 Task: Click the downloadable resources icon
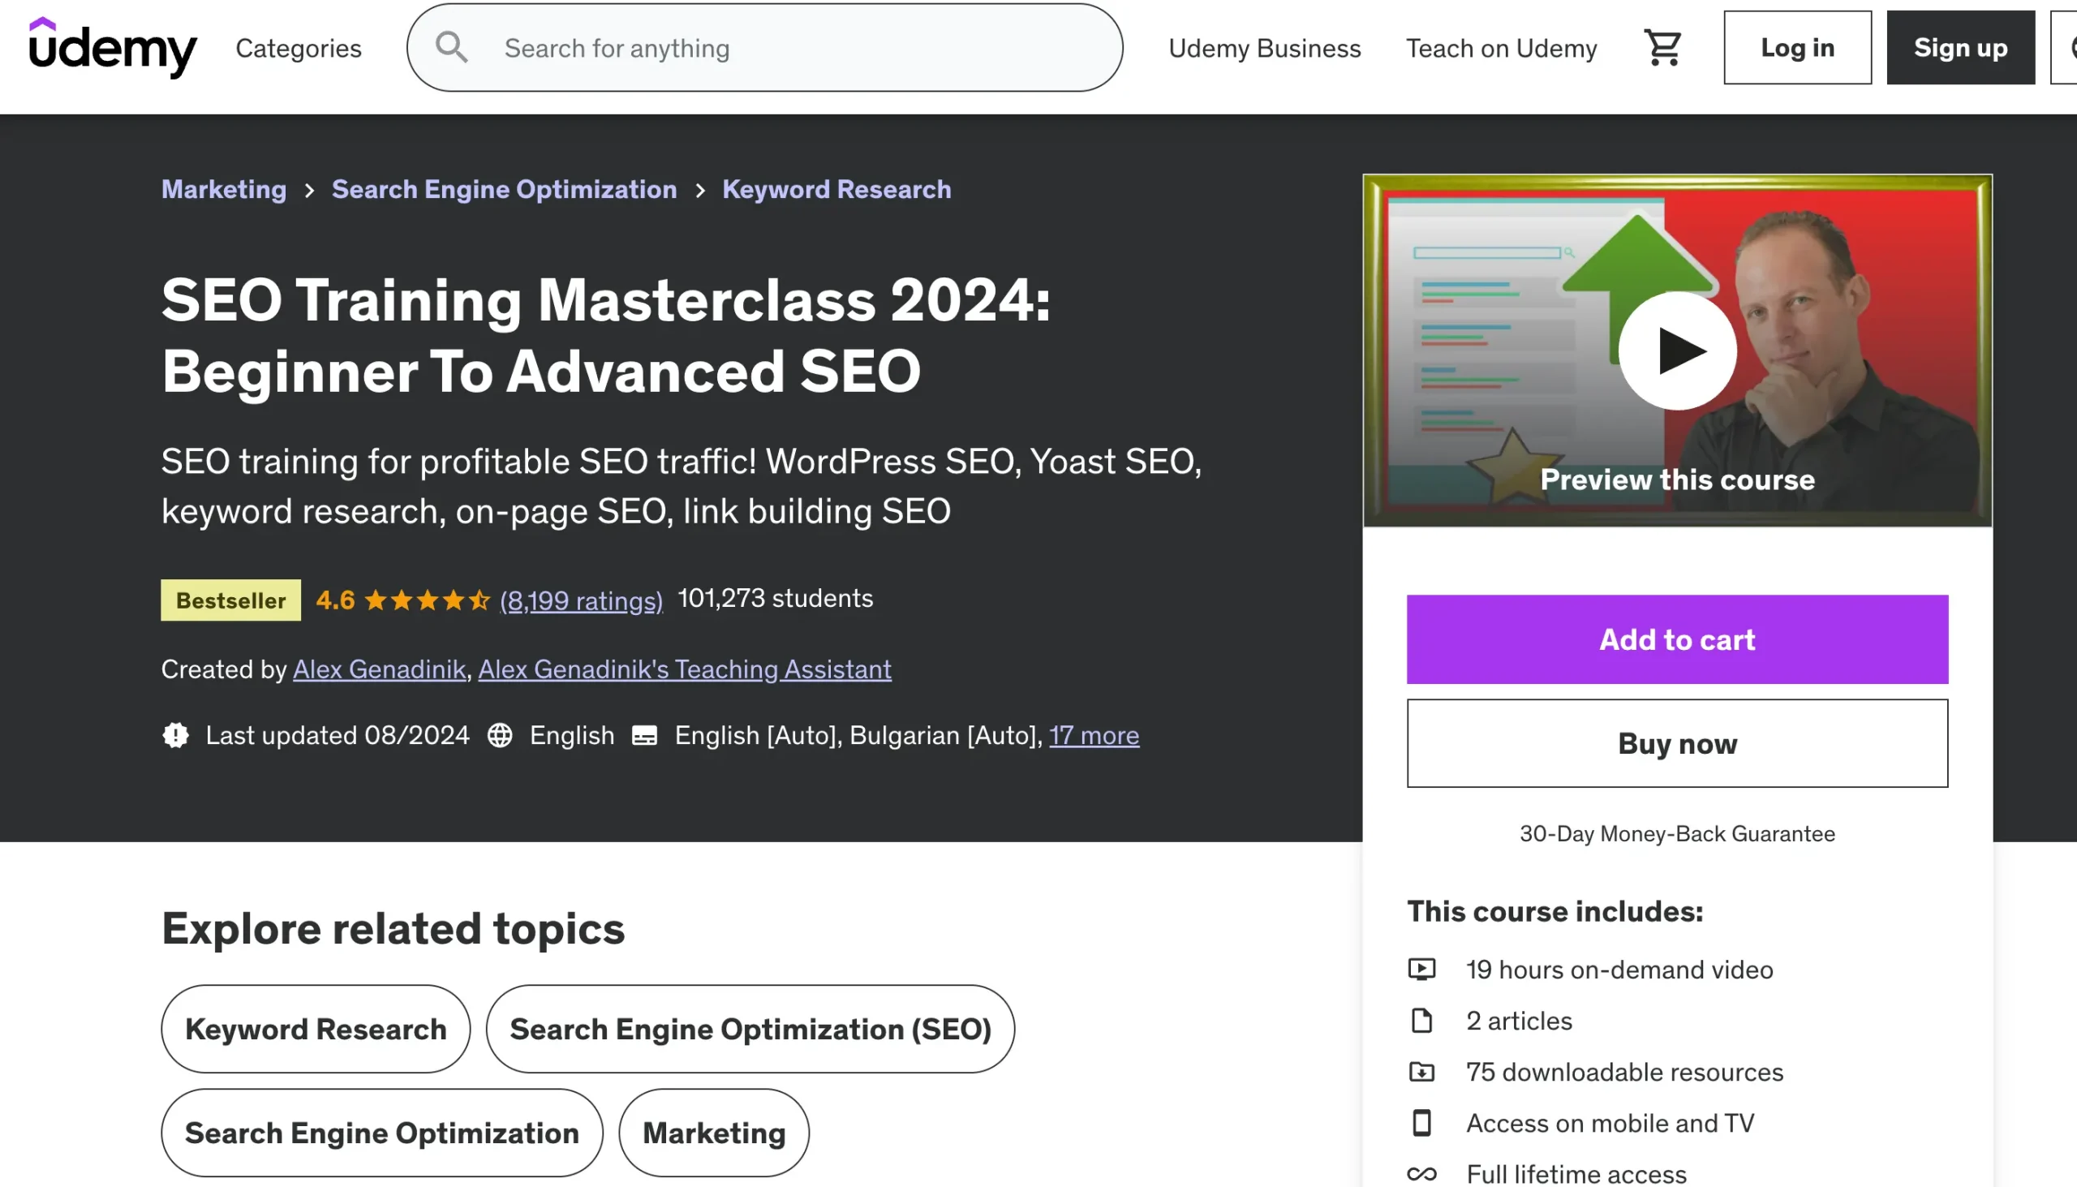pyautogui.click(x=1421, y=1072)
